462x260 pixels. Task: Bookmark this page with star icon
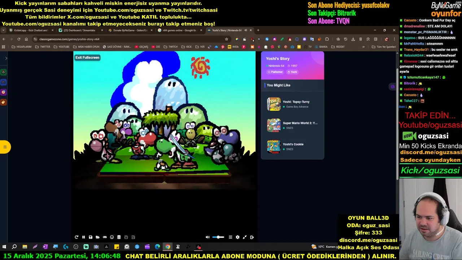point(226,39)
